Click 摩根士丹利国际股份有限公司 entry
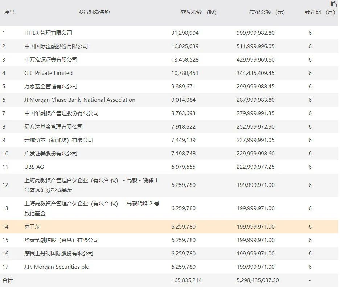340x292 pixels. pos(59,254)
